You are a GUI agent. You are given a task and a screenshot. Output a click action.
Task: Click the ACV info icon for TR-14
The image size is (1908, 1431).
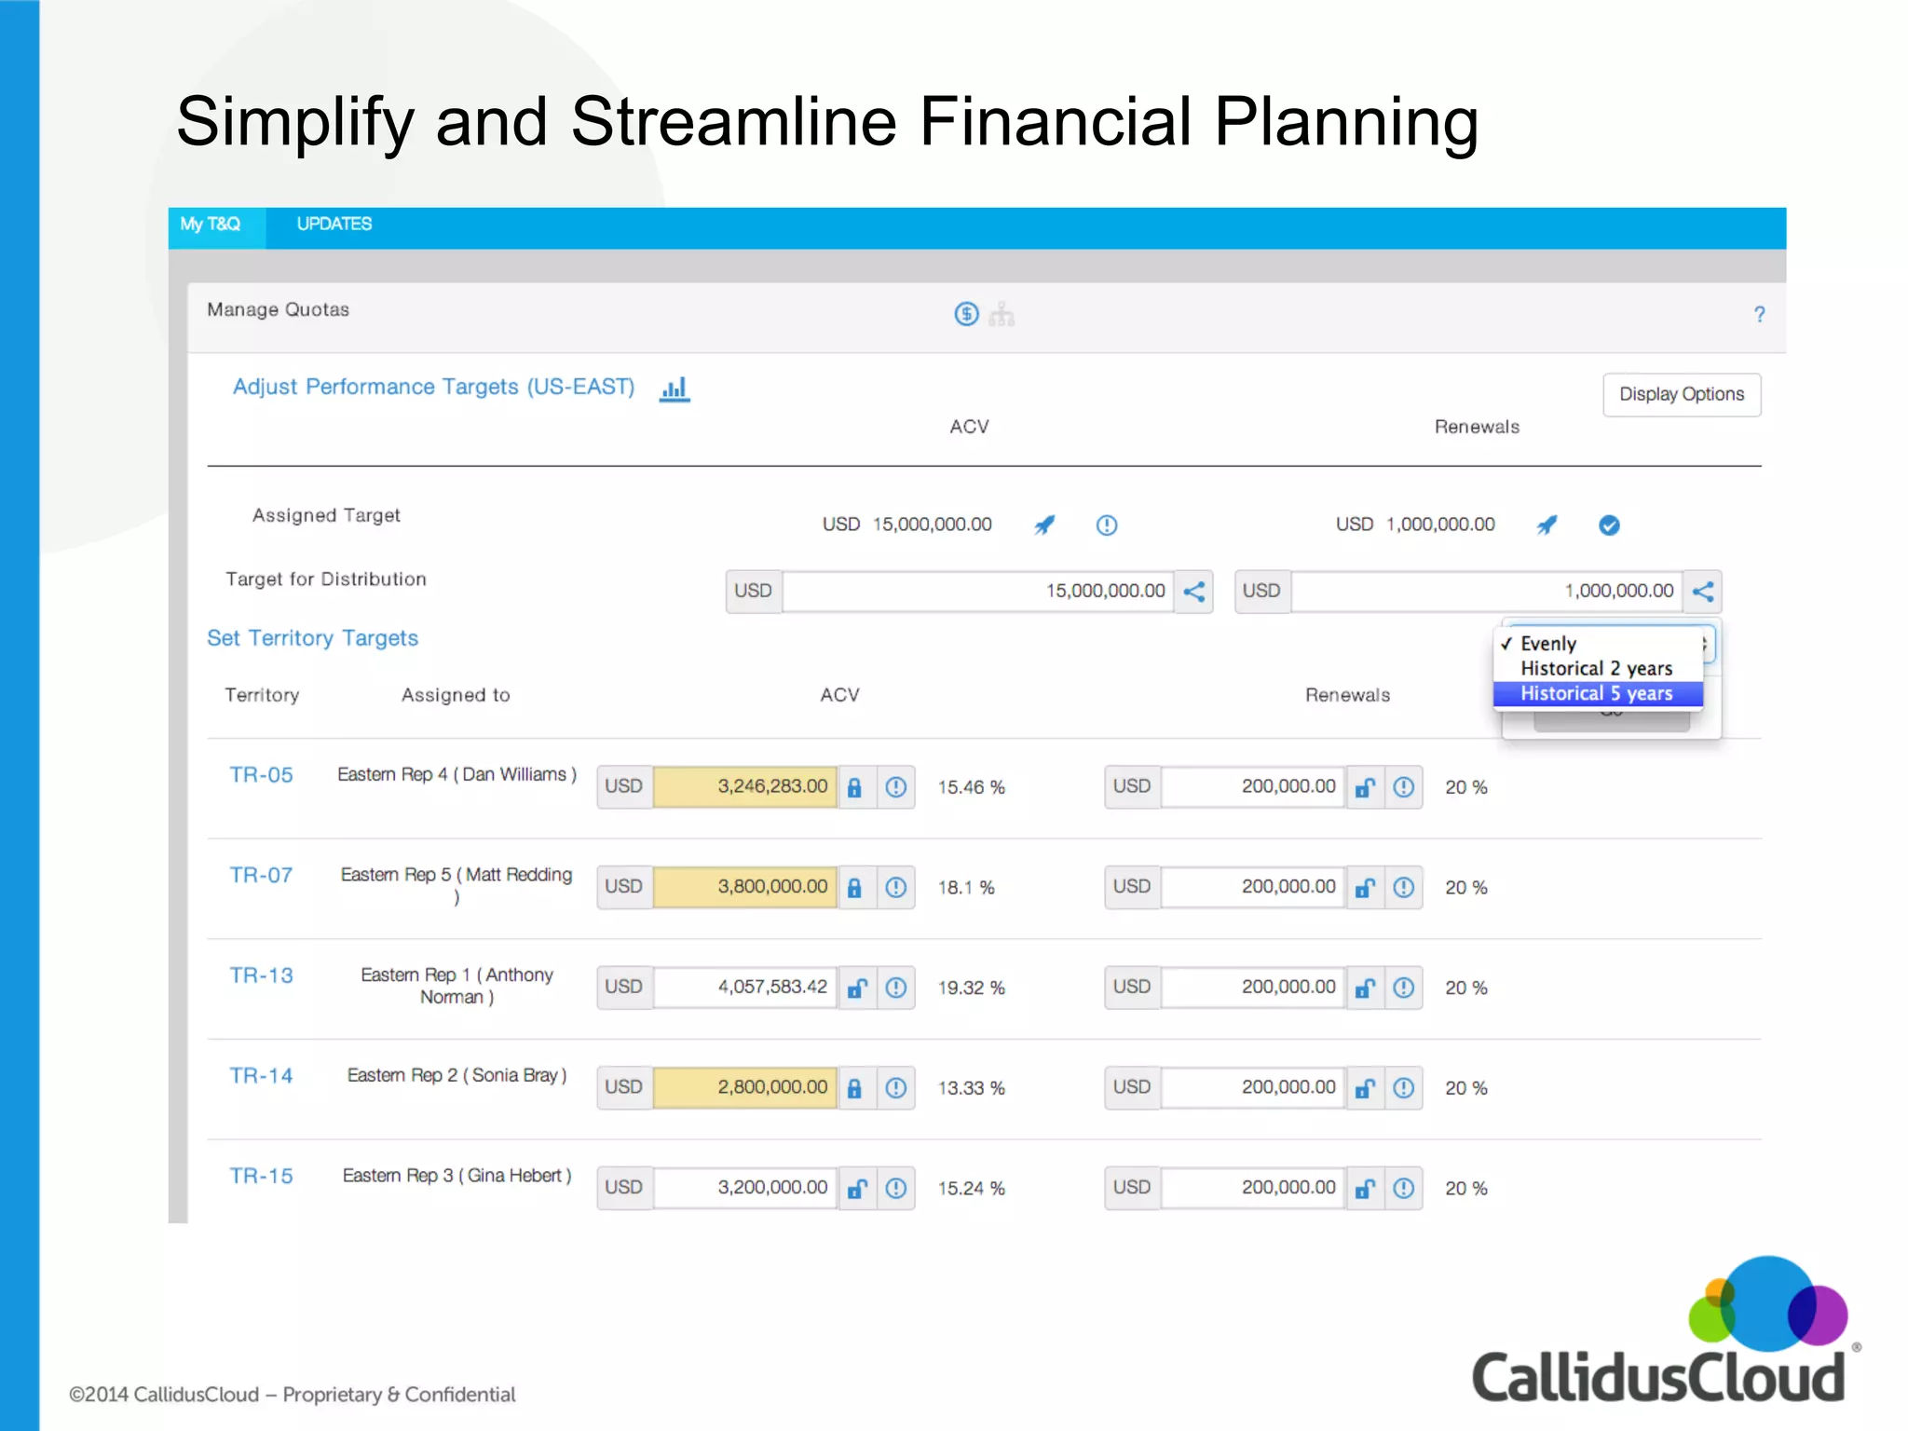[x=895, y=1087]
